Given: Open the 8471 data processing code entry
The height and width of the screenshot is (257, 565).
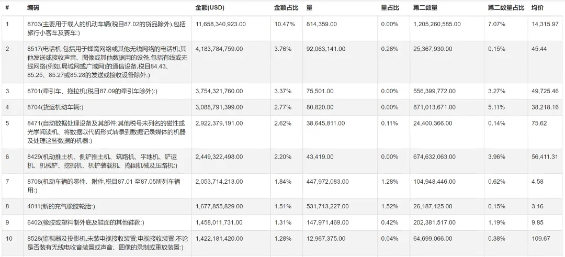Looking at the screenshot, I should [x=107, y=132].
